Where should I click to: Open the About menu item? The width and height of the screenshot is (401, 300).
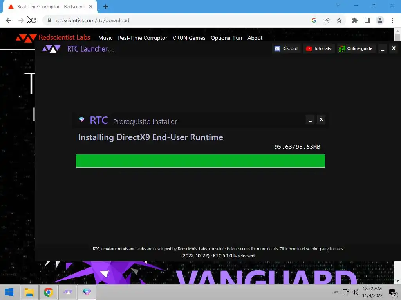tap(255, 38)
